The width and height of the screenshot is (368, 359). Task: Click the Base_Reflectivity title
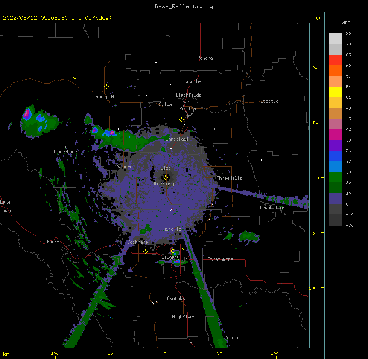click(184, 6)
